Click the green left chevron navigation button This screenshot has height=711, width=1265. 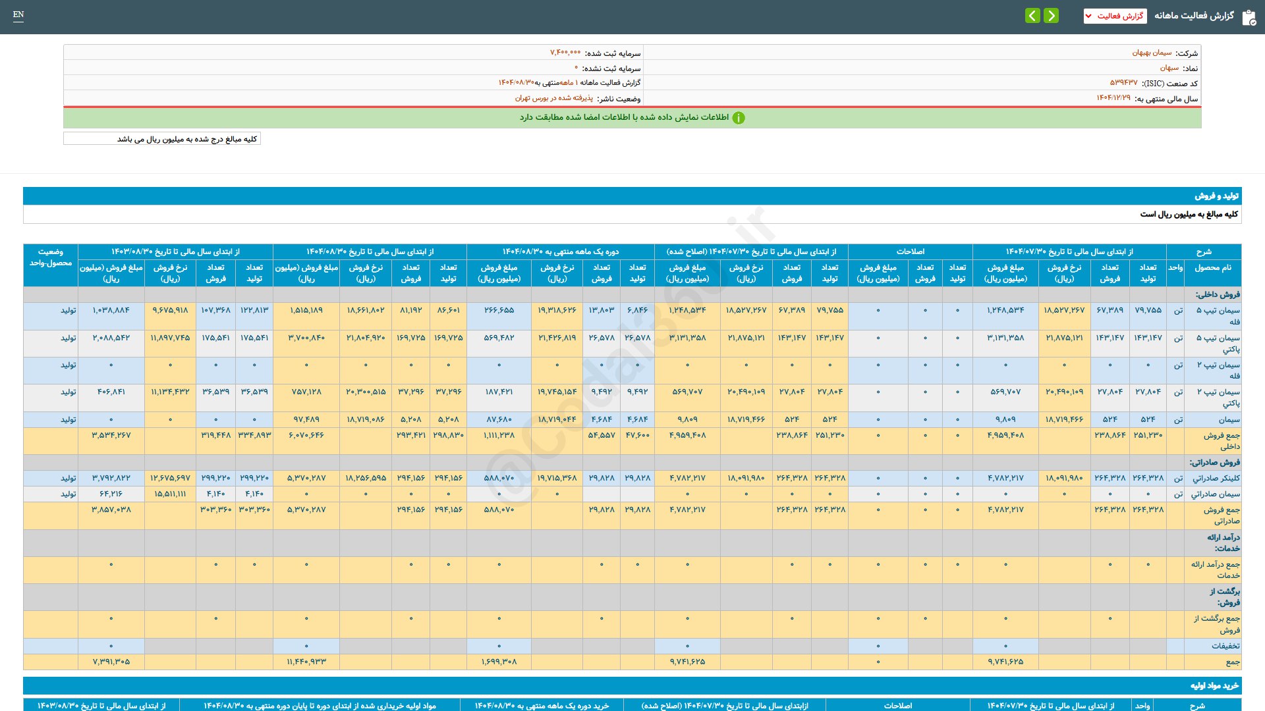pyautogui.click(x=1032, y=15)
